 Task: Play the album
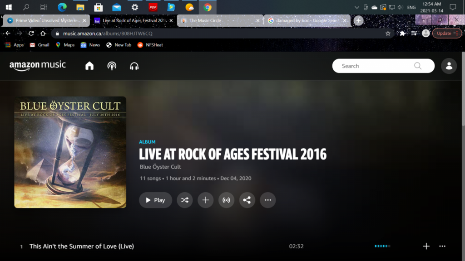pyautogui.click(x=155, y=200)
